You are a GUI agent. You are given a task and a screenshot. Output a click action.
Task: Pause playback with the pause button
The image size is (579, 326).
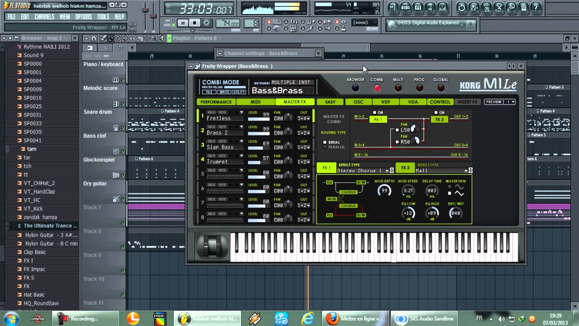[183, 23]
